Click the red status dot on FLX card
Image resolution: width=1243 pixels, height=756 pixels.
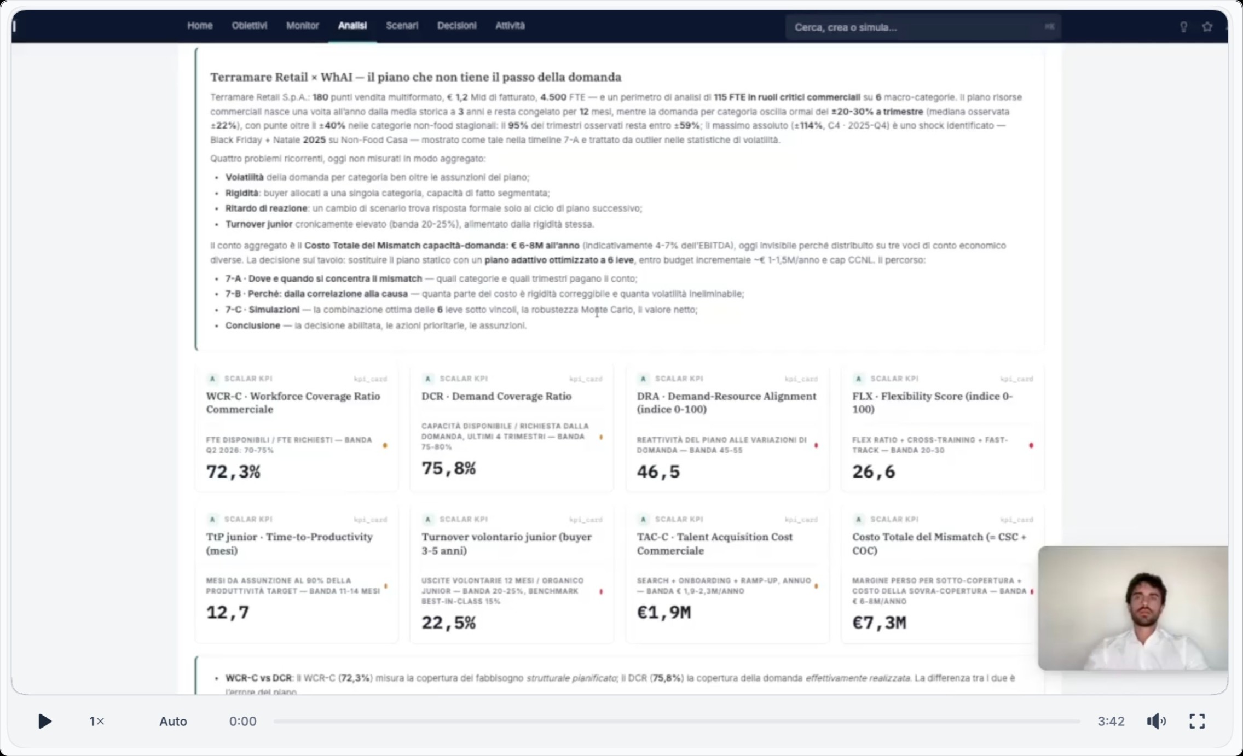[1031, 445]
